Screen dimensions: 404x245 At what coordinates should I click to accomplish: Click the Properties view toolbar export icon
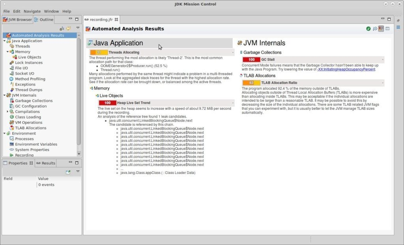click(x=68, y=172)
